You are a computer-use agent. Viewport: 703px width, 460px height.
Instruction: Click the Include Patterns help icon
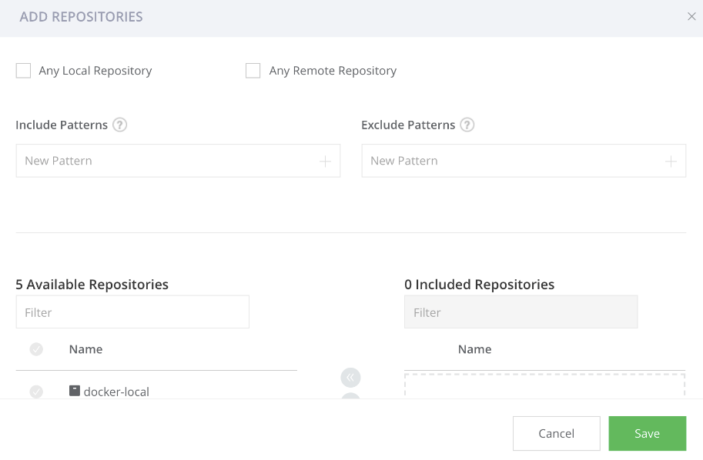119,125
